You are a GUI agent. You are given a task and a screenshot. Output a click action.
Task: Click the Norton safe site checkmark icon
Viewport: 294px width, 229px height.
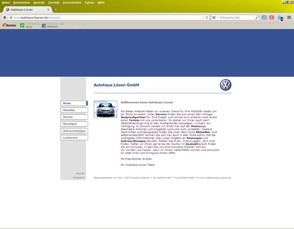(x=22, y=25)
